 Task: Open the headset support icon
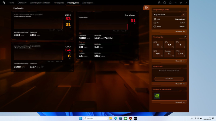pos(165,3)
